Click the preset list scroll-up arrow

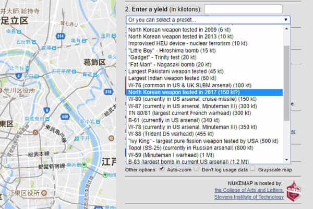point(286,29)
